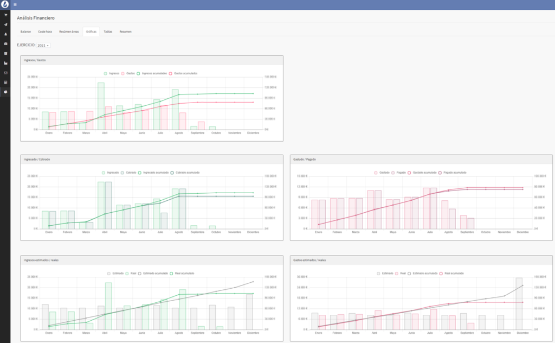Switch to the Balance tab

point(25,31)
